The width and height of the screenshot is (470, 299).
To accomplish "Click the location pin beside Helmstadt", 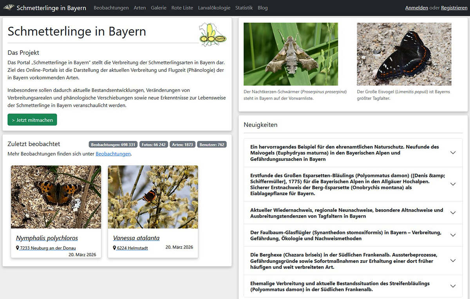I will tap(115, 248).
